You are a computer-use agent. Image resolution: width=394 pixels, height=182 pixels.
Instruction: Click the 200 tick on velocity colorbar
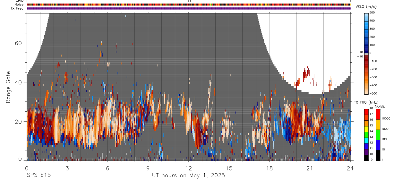[373, 37]
